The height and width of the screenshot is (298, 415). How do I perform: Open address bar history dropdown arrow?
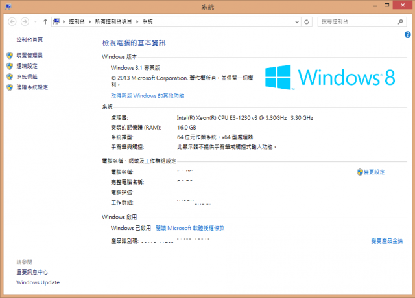[297, 21]
